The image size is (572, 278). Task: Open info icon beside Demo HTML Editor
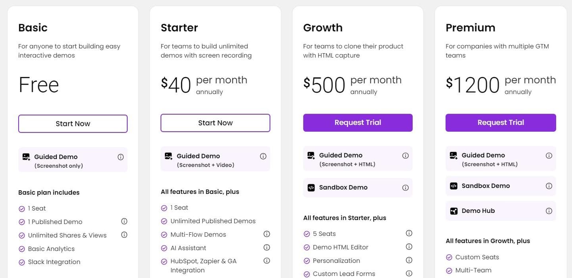coord(409,247)
